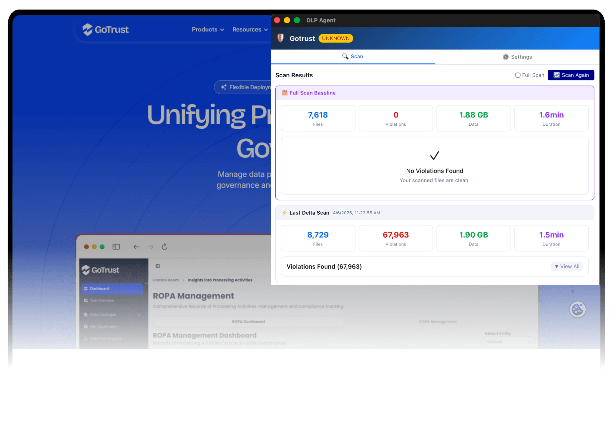Open the cookie preferences icon on the website

[578, 309]
